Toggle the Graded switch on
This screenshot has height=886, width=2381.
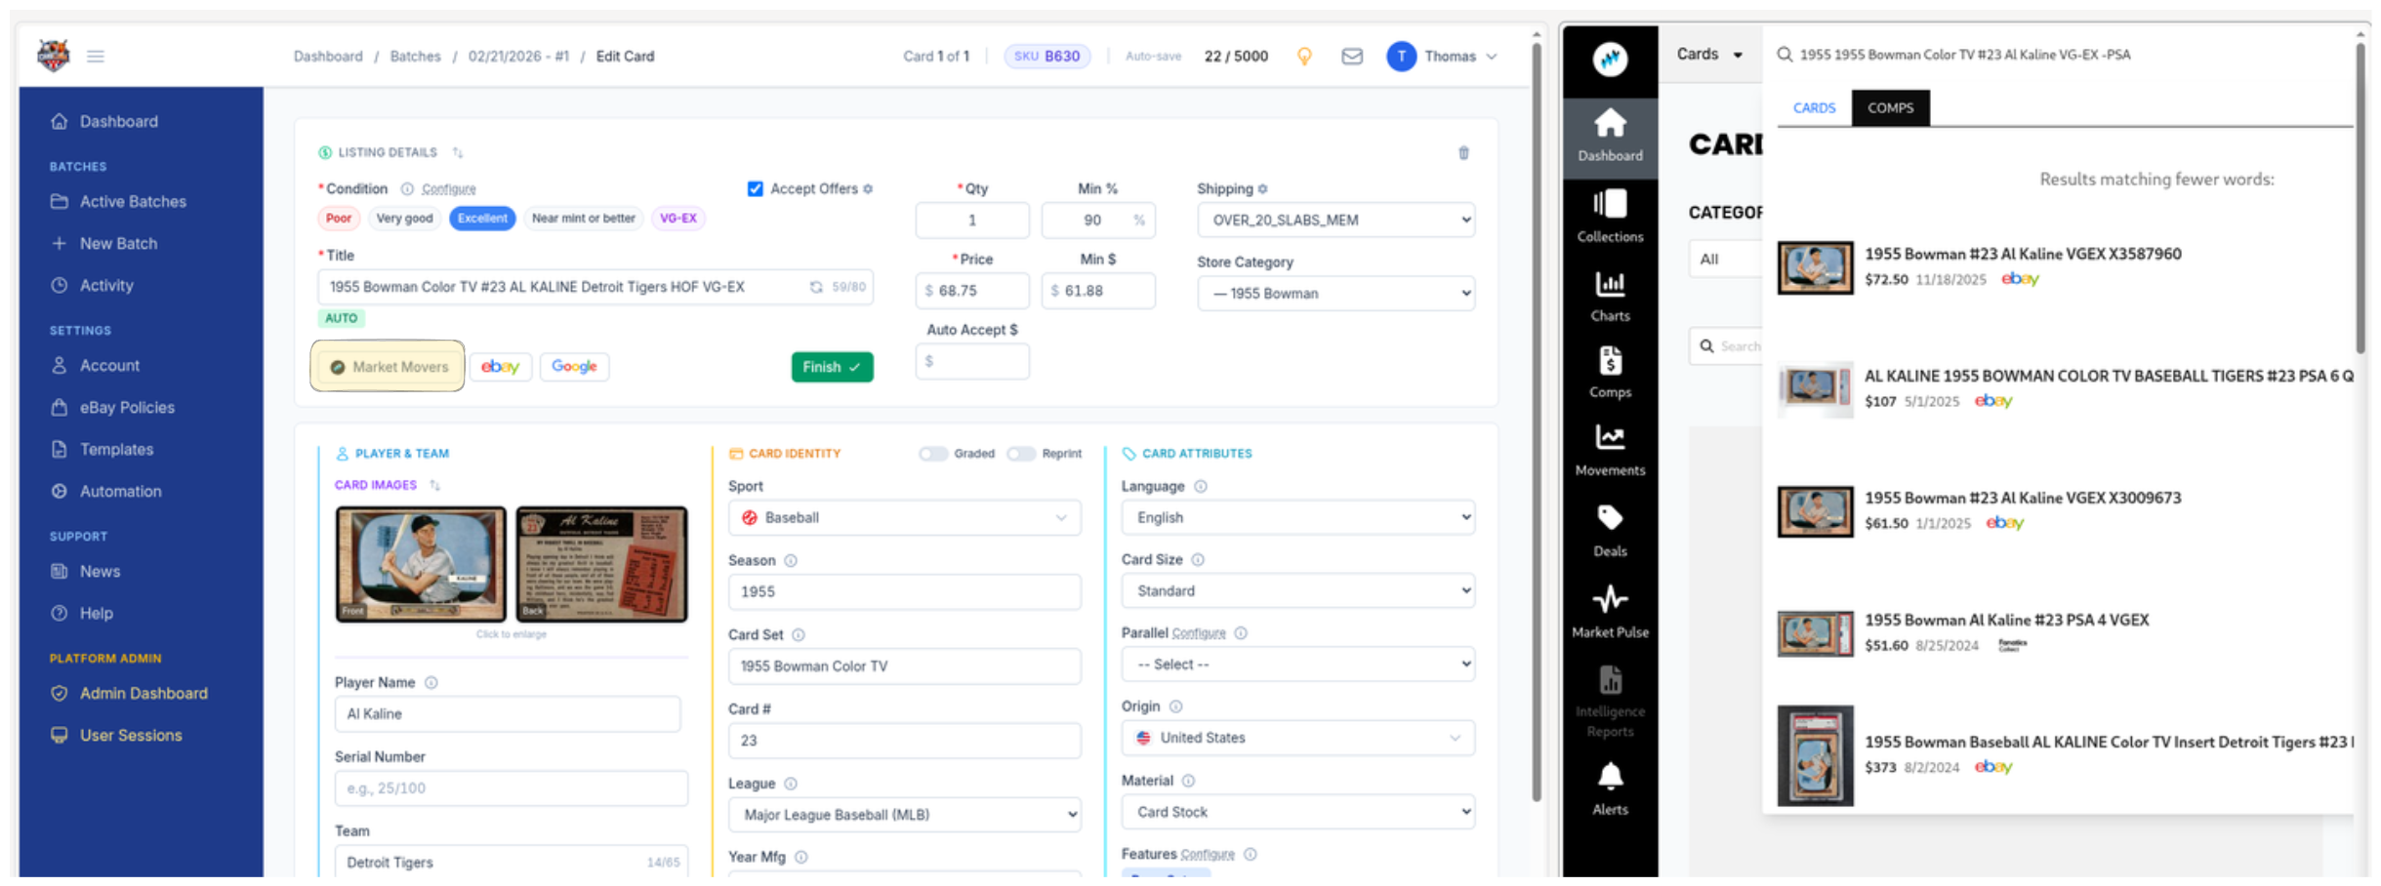click(933, 454)
